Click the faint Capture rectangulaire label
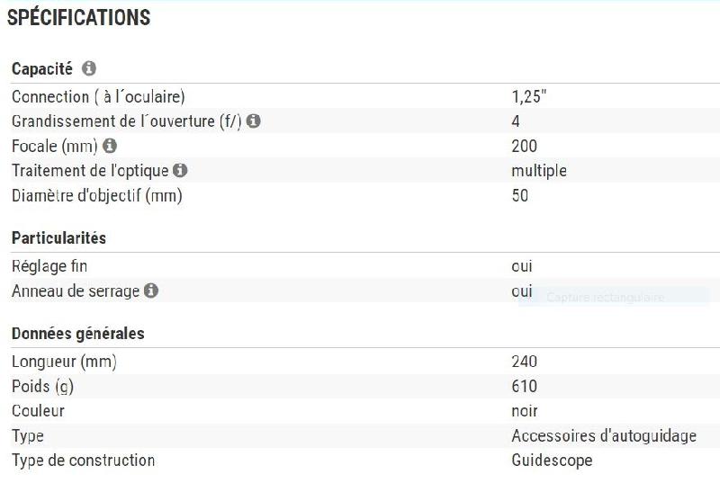This screenshot has width=720, height=492. pos(605,297)
